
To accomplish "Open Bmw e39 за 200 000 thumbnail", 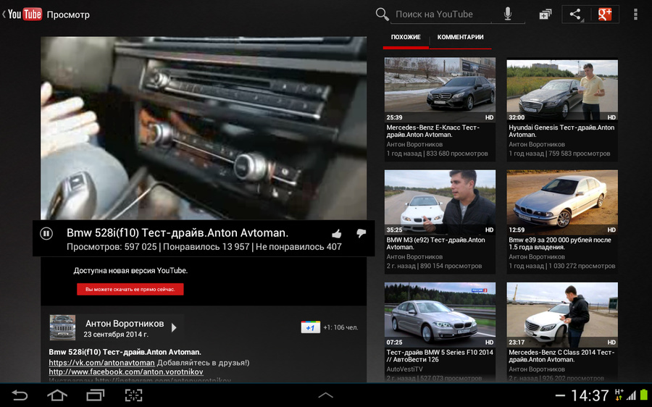I will pos(562,202).
